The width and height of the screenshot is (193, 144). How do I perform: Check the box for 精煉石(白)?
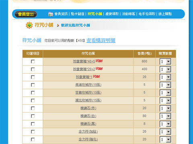(x=33, y=116)
